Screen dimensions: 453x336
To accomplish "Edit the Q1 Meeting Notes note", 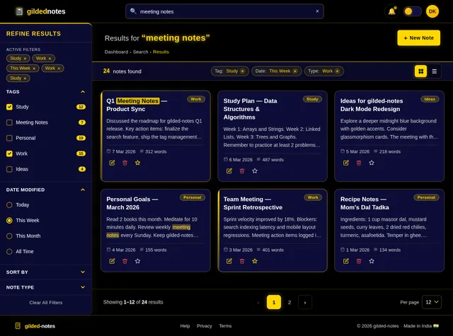I will (x=112, y=163).
